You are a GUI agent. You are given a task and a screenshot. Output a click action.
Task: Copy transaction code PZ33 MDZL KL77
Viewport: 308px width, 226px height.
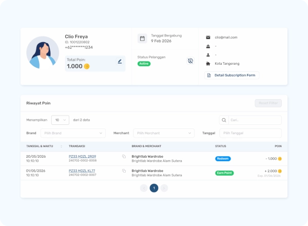(124, 171)
